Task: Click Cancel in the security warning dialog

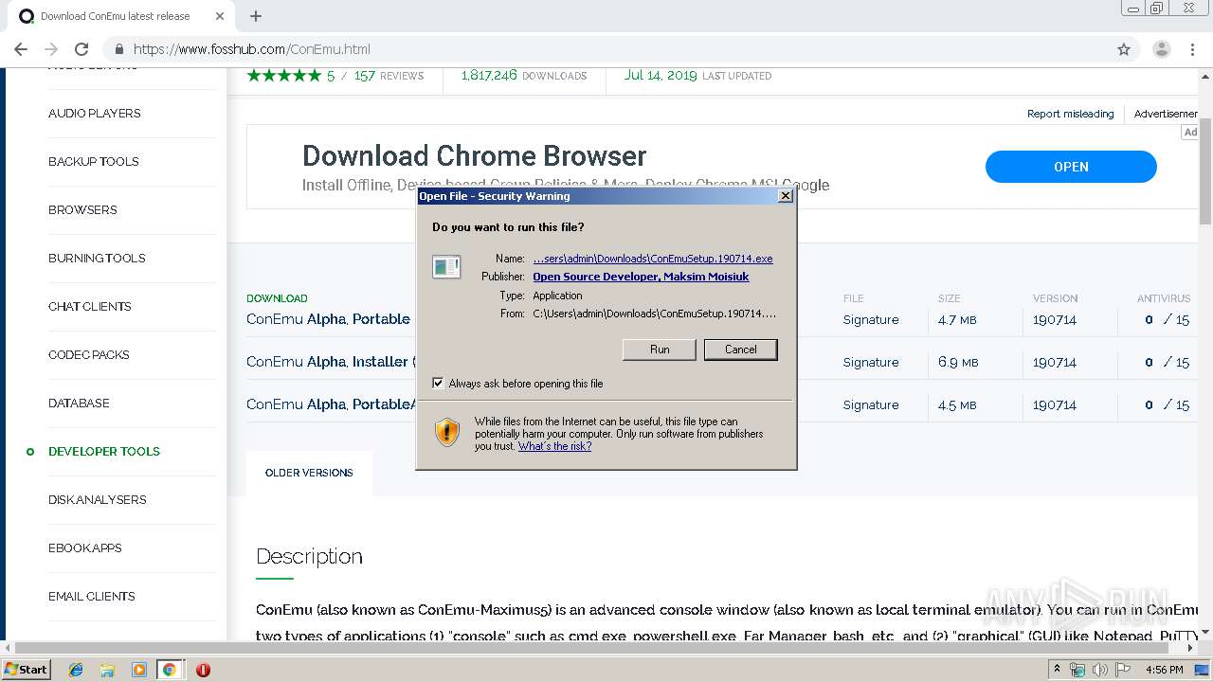Action: [x=740, y=350]
